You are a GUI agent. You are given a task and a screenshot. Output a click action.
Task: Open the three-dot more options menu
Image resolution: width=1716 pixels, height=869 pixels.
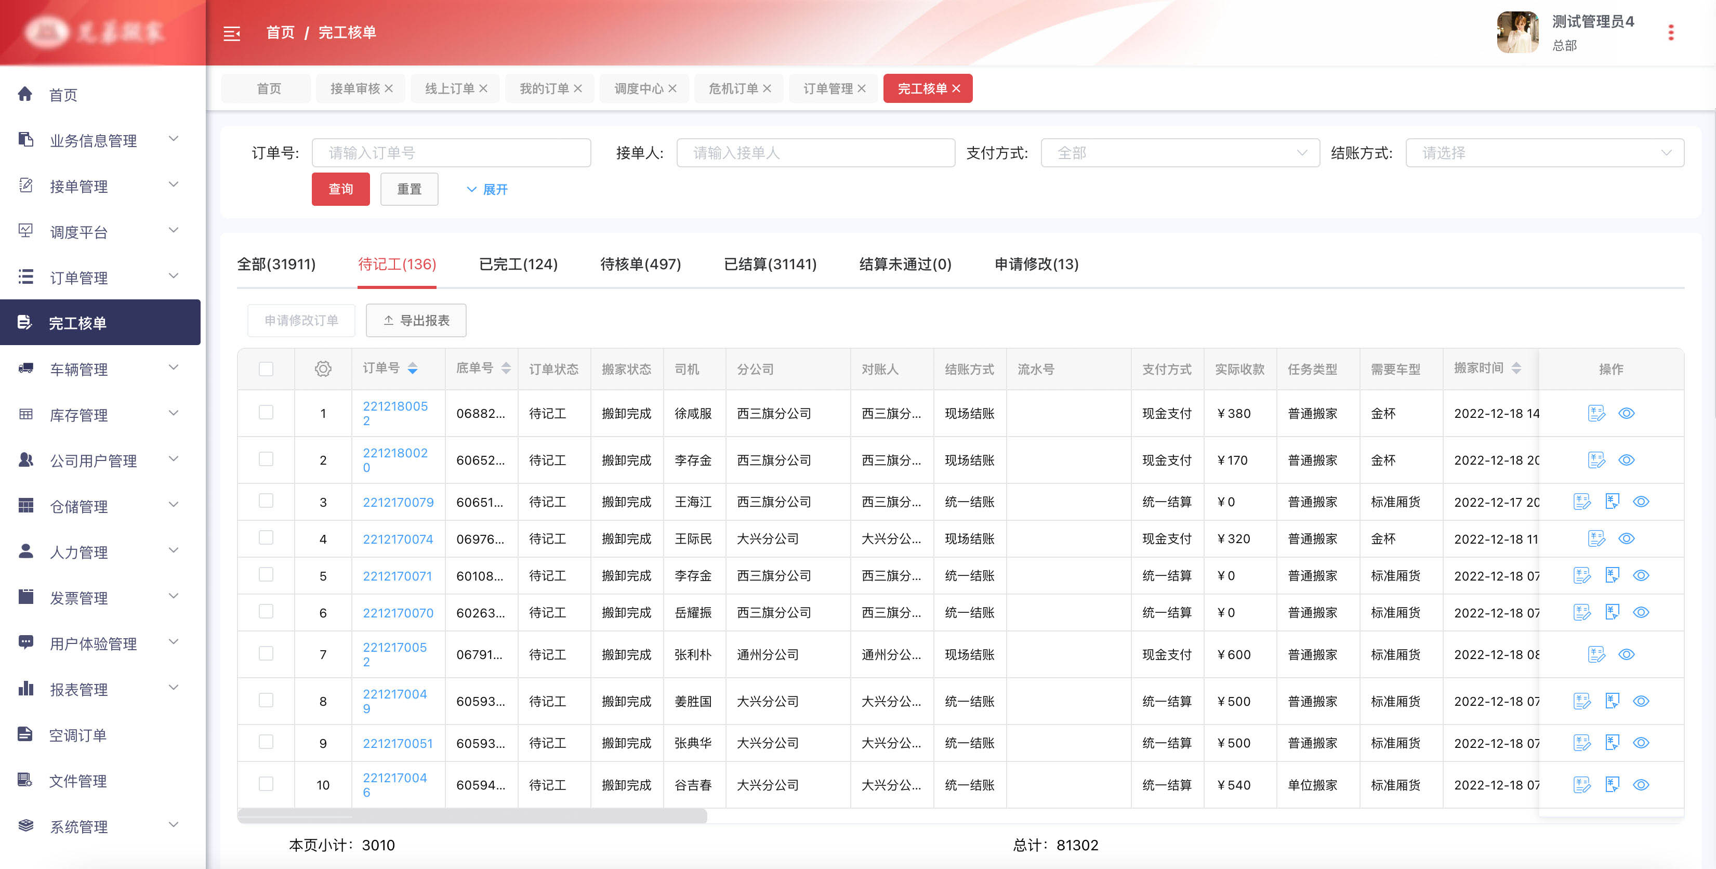tap(1670, 33)
